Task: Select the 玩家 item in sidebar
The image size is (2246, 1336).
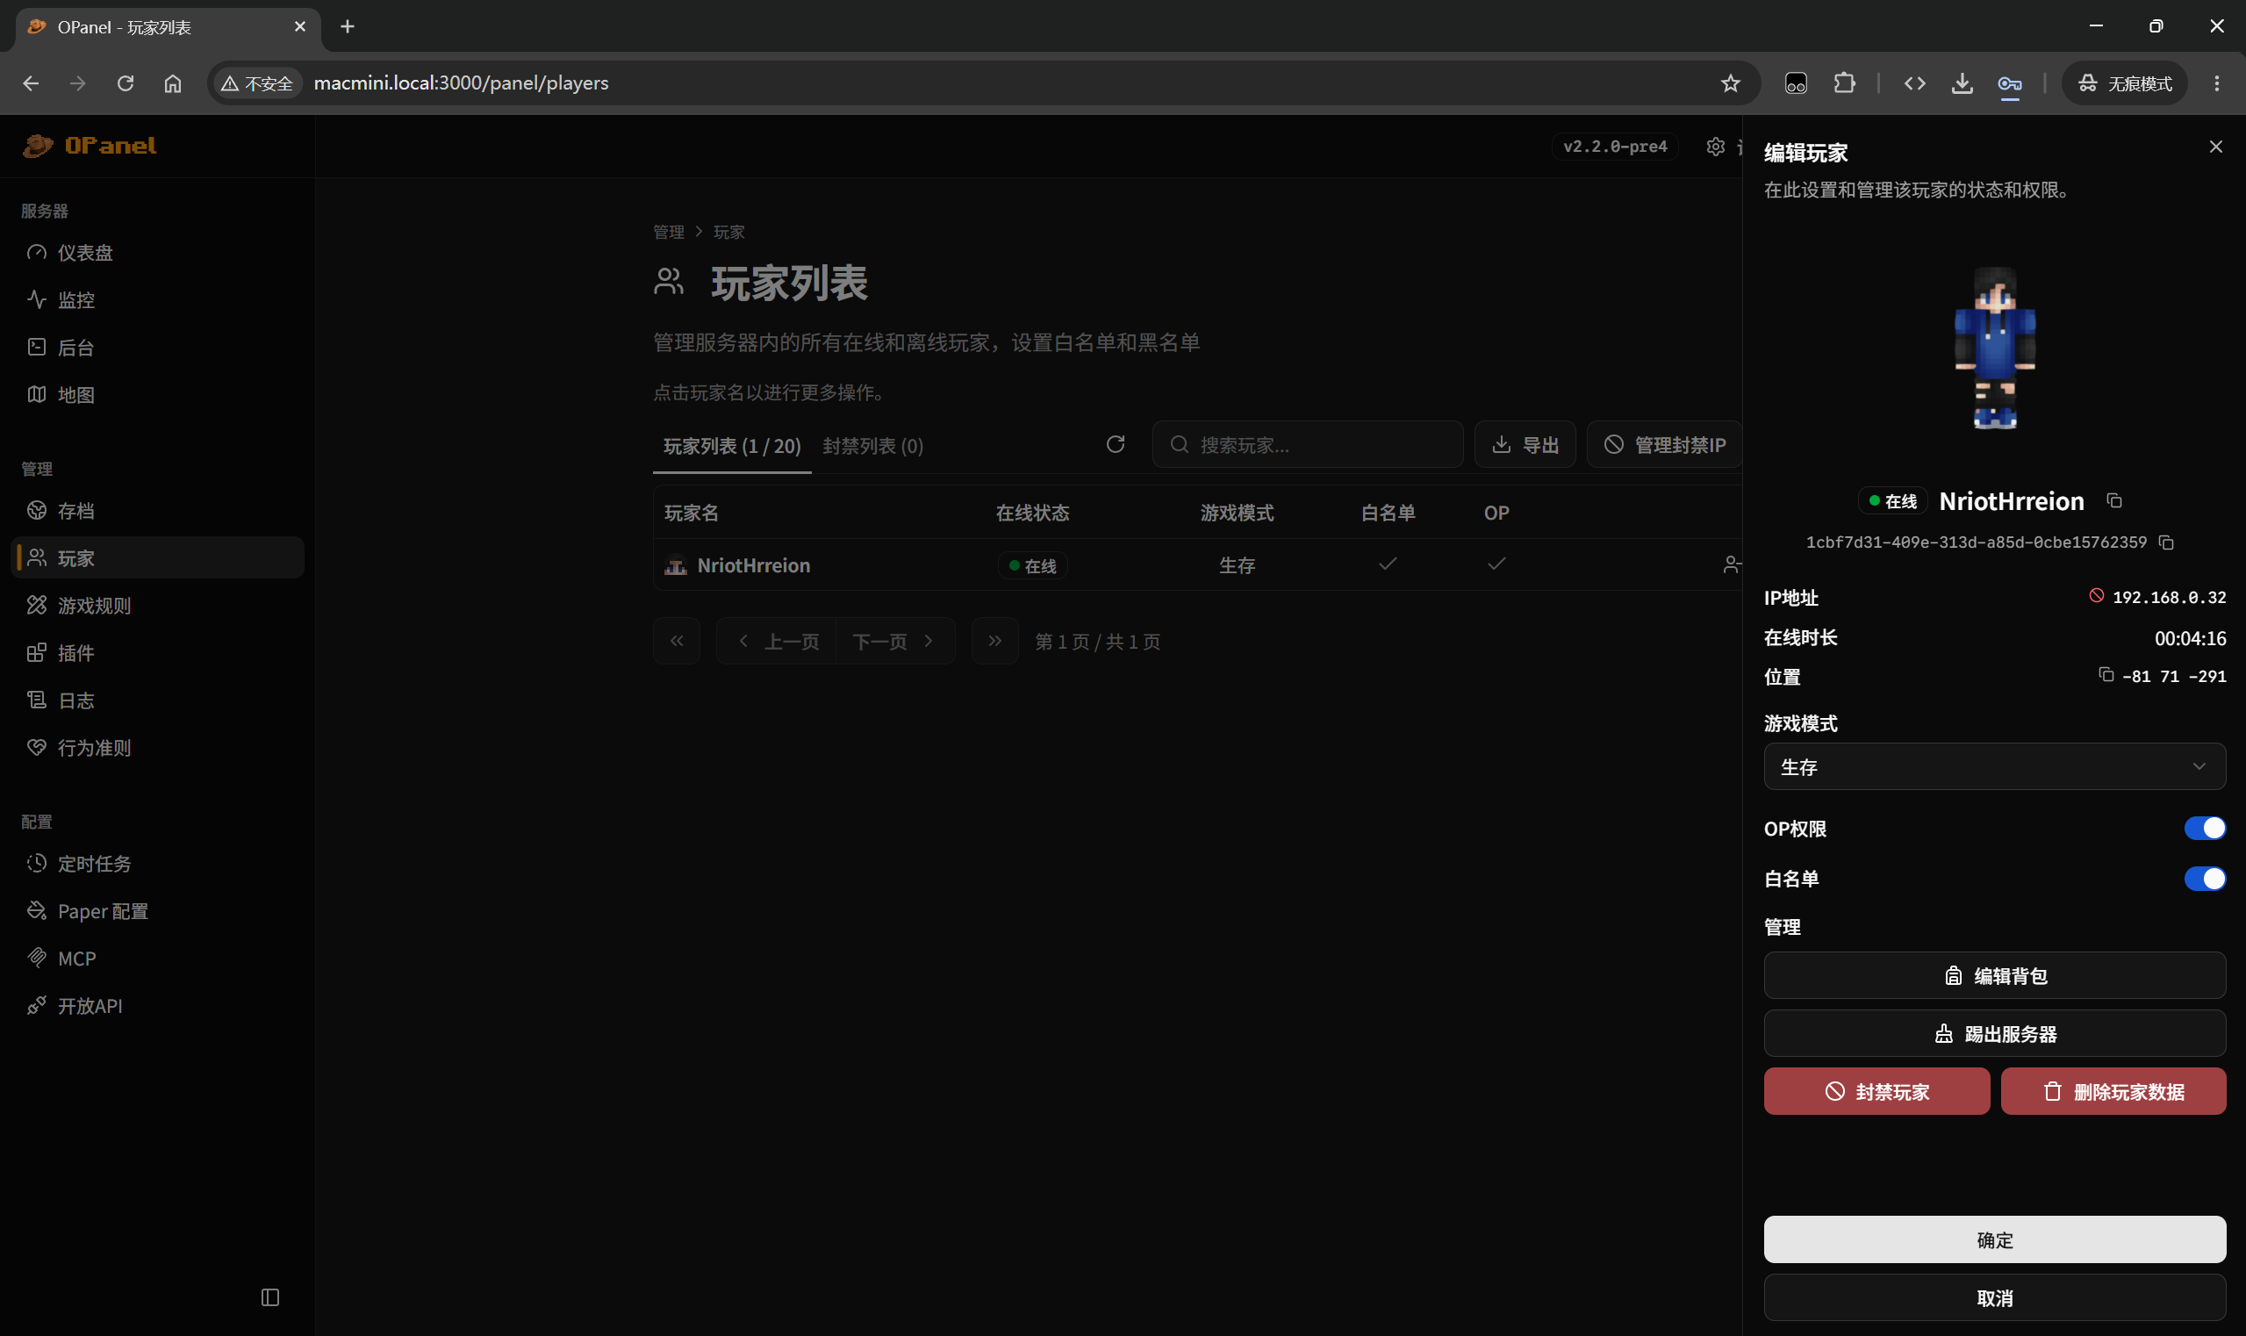Action: coord(157,558)
